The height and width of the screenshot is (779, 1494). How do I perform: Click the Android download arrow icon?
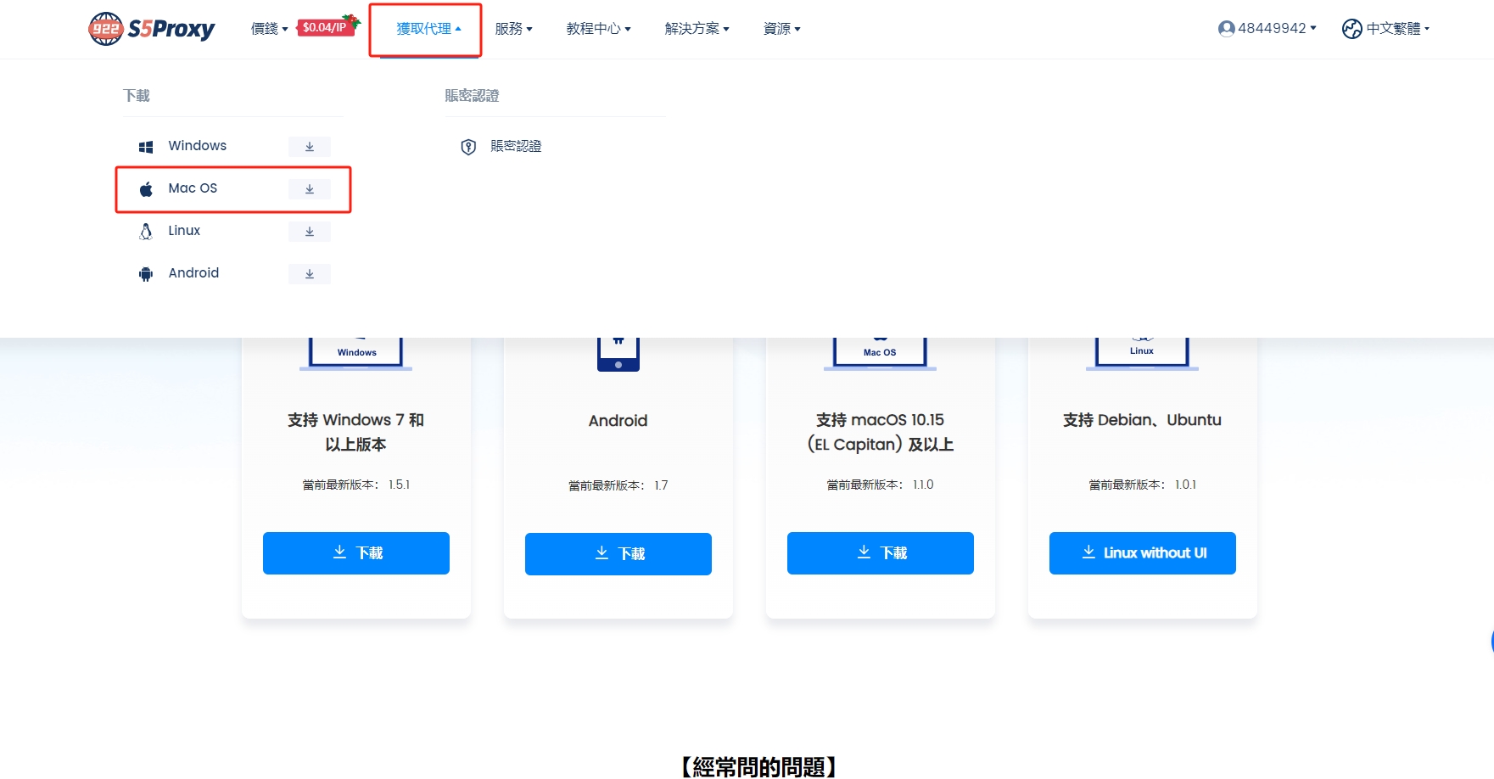tap(310, 274)
